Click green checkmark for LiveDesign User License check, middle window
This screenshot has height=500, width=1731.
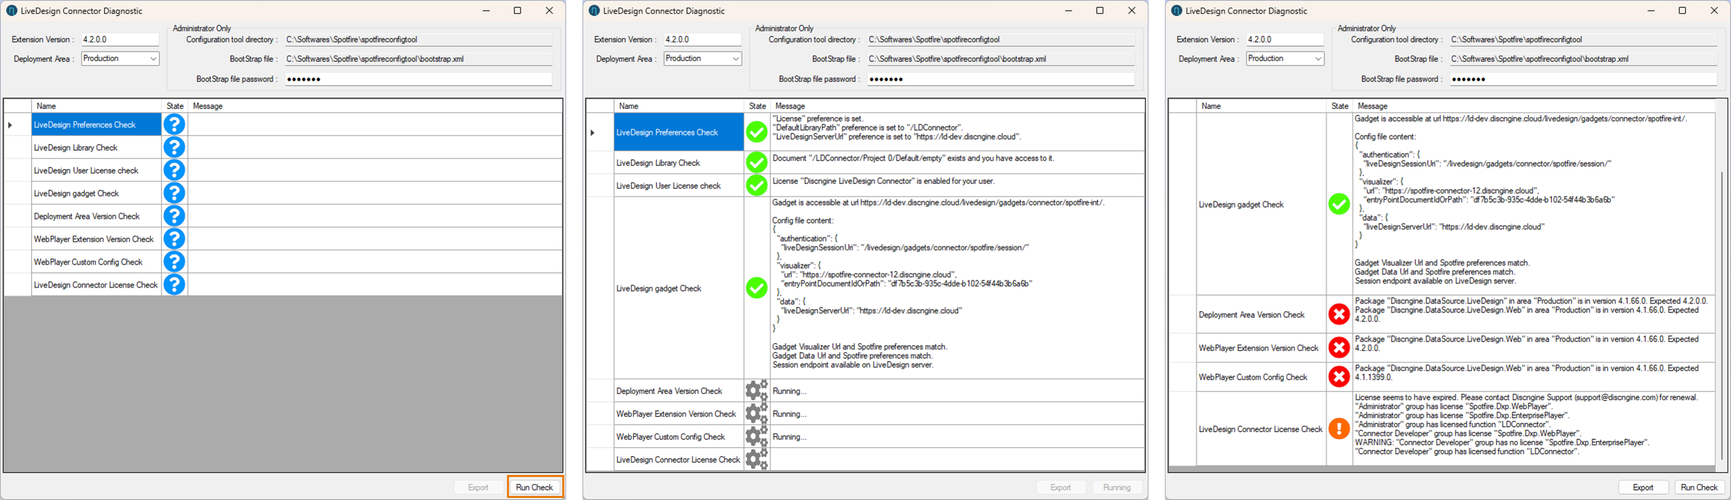tap(756, 185)
